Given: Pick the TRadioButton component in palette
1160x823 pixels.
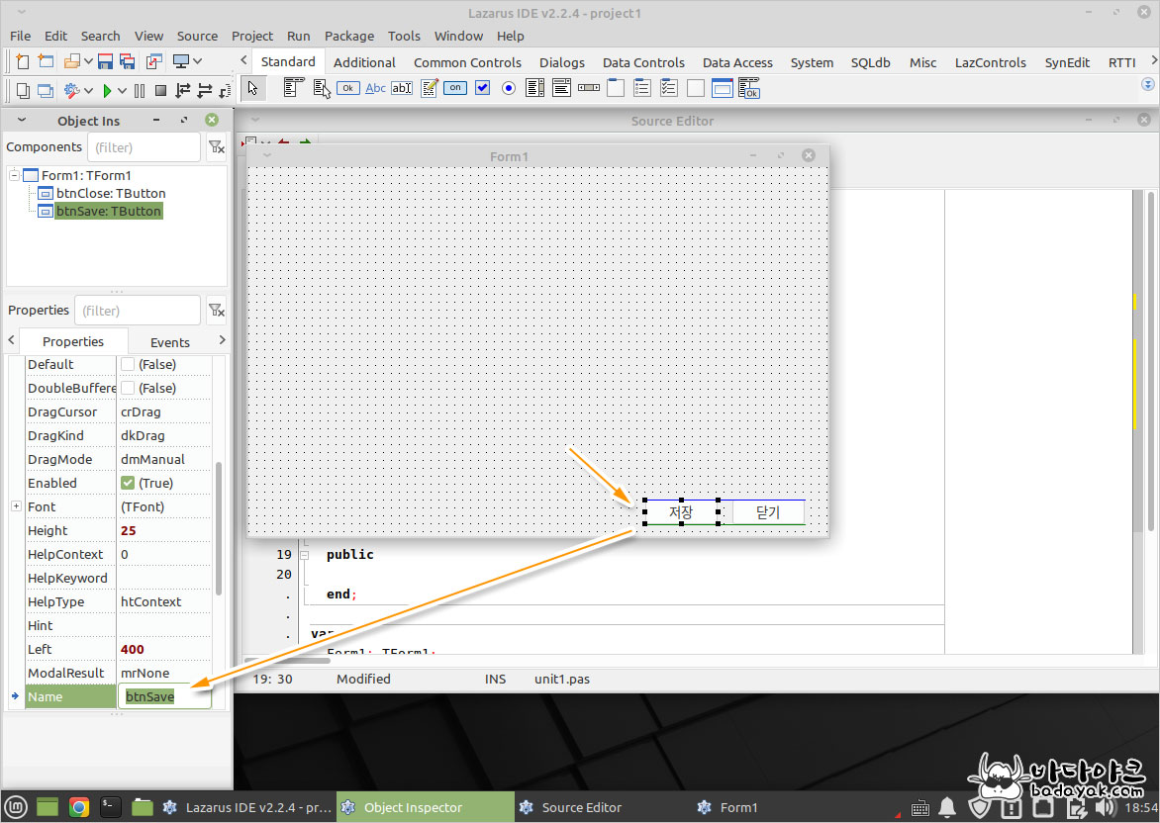Looking at the screenshot, I should click(509, 88).
